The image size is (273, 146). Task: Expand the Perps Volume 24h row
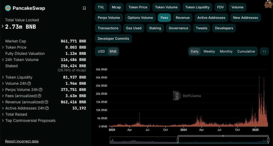[x=3, y=90]
